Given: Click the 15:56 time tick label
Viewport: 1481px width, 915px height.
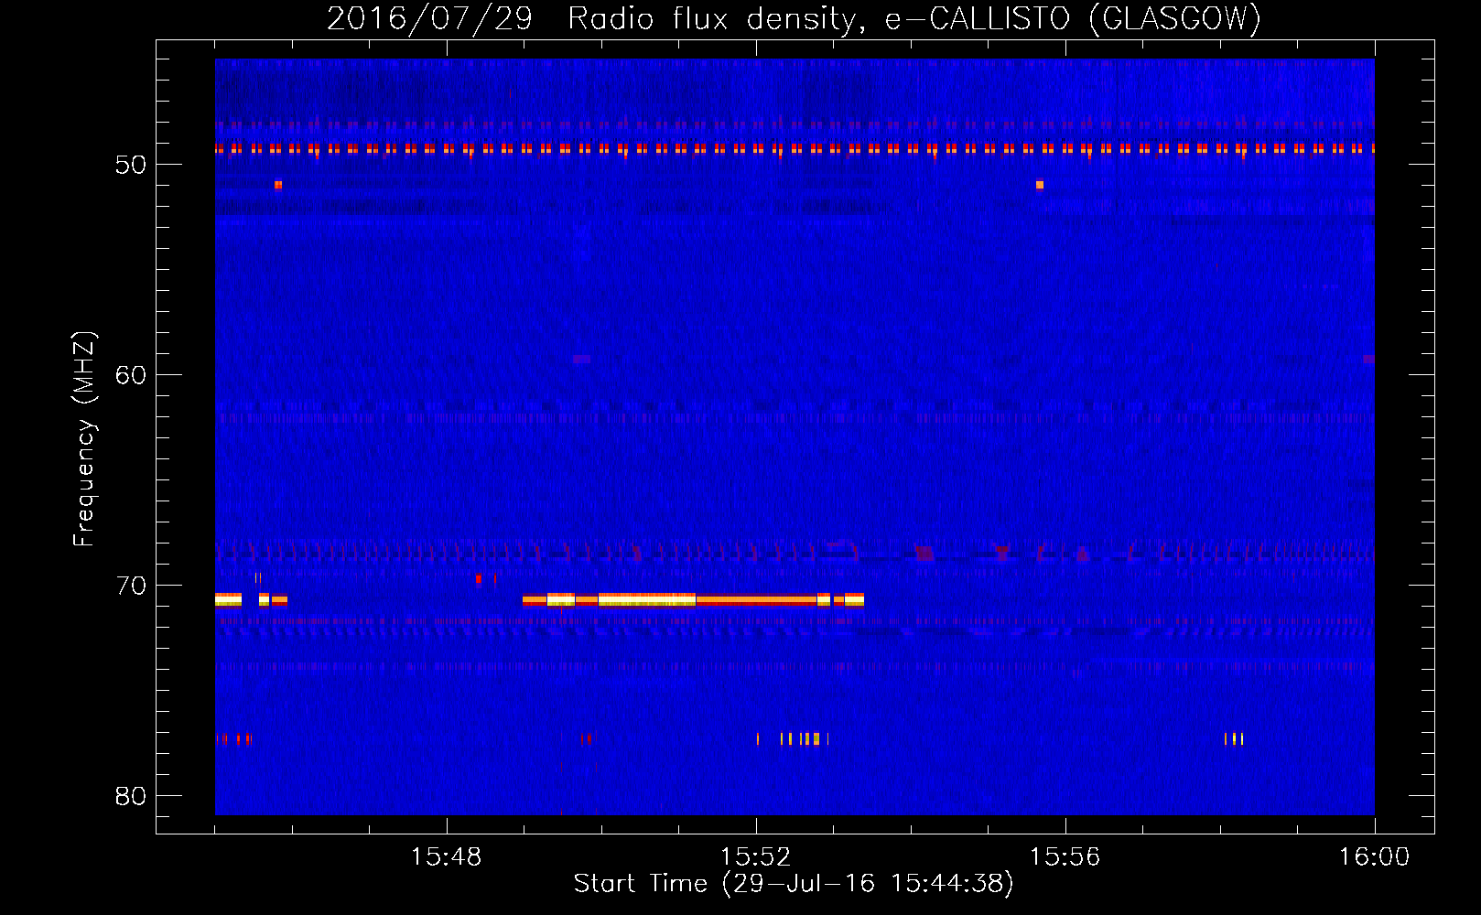Looking at the screenshot, I should pos(1065,857).
